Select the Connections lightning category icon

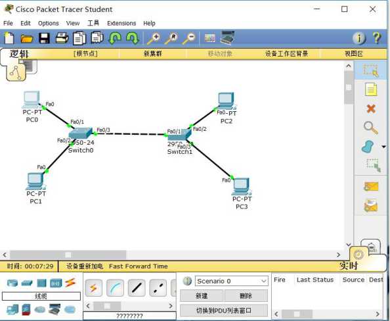[70, 283]
